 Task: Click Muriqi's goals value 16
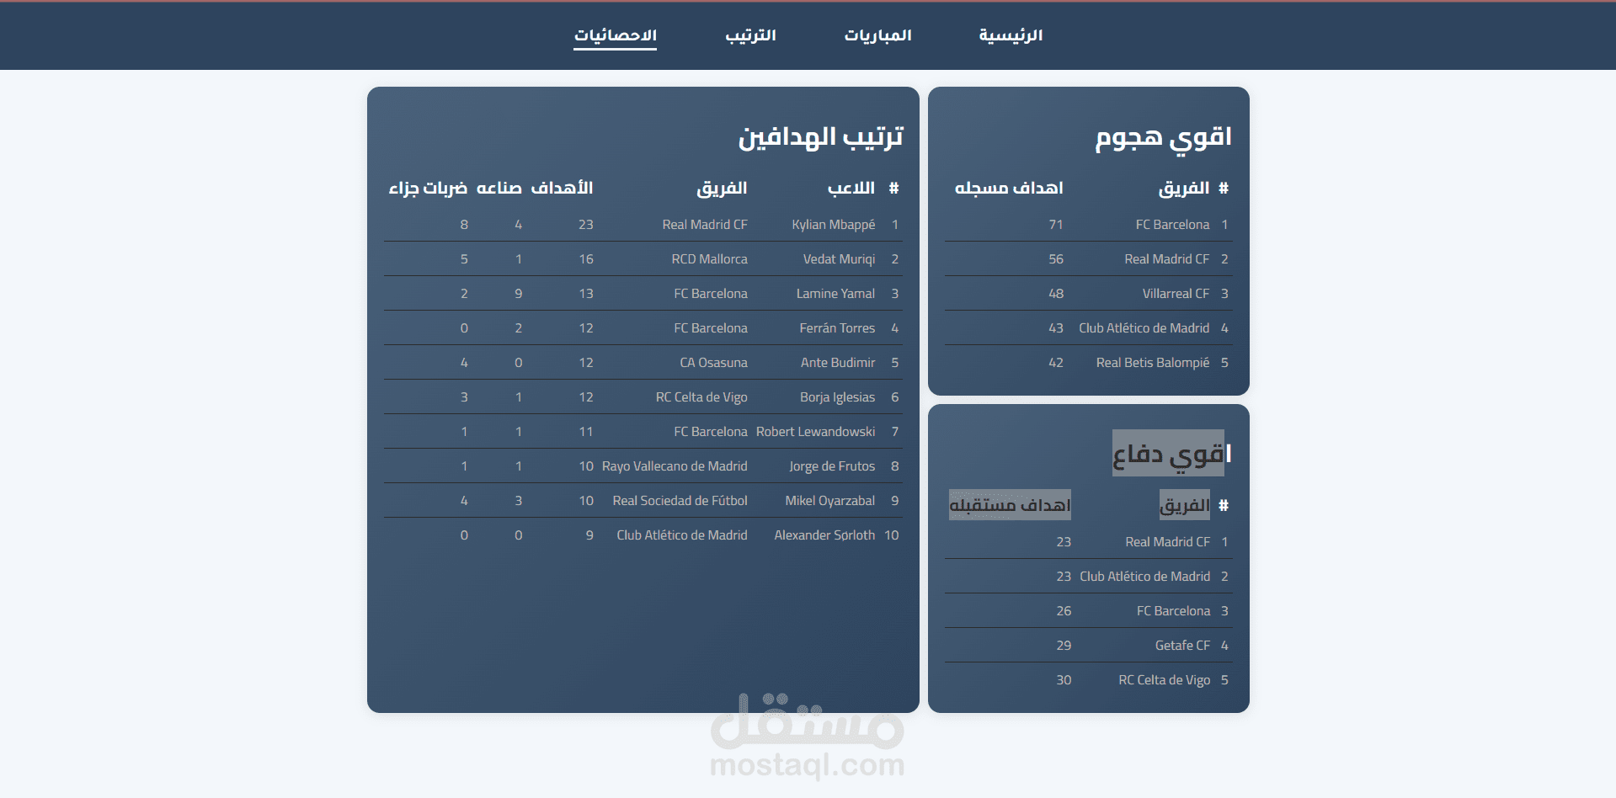pos(586,259)
